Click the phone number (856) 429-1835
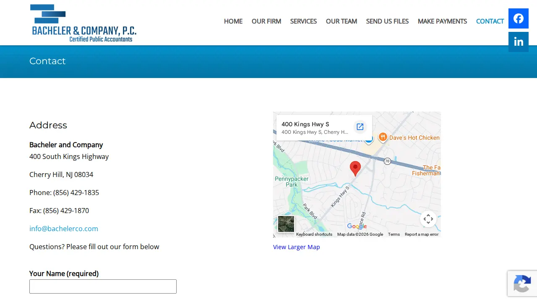The height and width of the screenshot is (302, 537). pos(76,193)
